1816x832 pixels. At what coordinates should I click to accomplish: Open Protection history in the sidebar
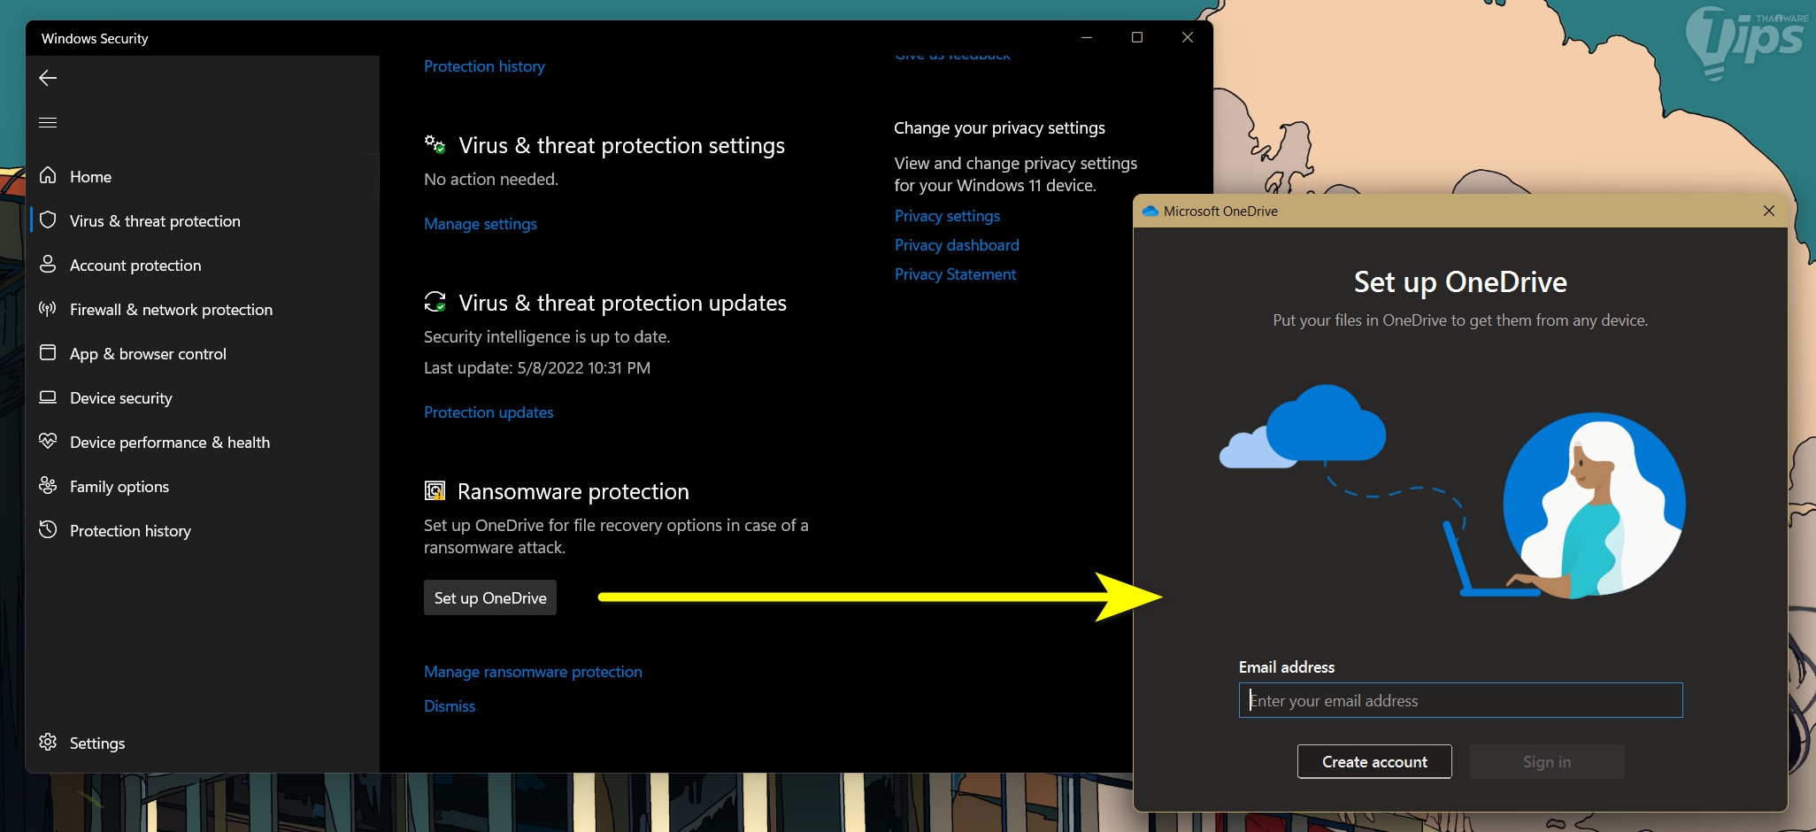(x=130, y=530)
